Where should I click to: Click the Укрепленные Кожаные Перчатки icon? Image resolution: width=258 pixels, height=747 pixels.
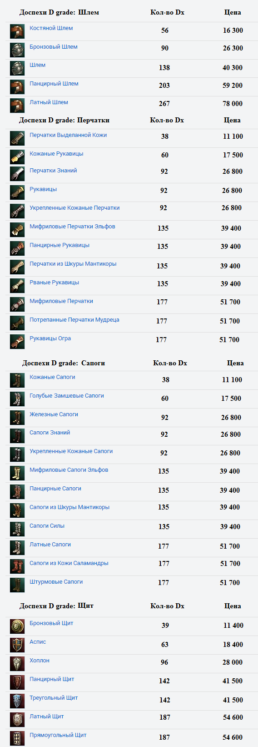17,211
